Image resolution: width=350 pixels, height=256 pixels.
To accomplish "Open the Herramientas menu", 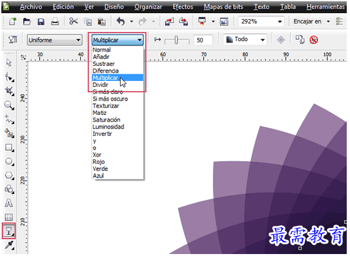I will coord(325,7).
